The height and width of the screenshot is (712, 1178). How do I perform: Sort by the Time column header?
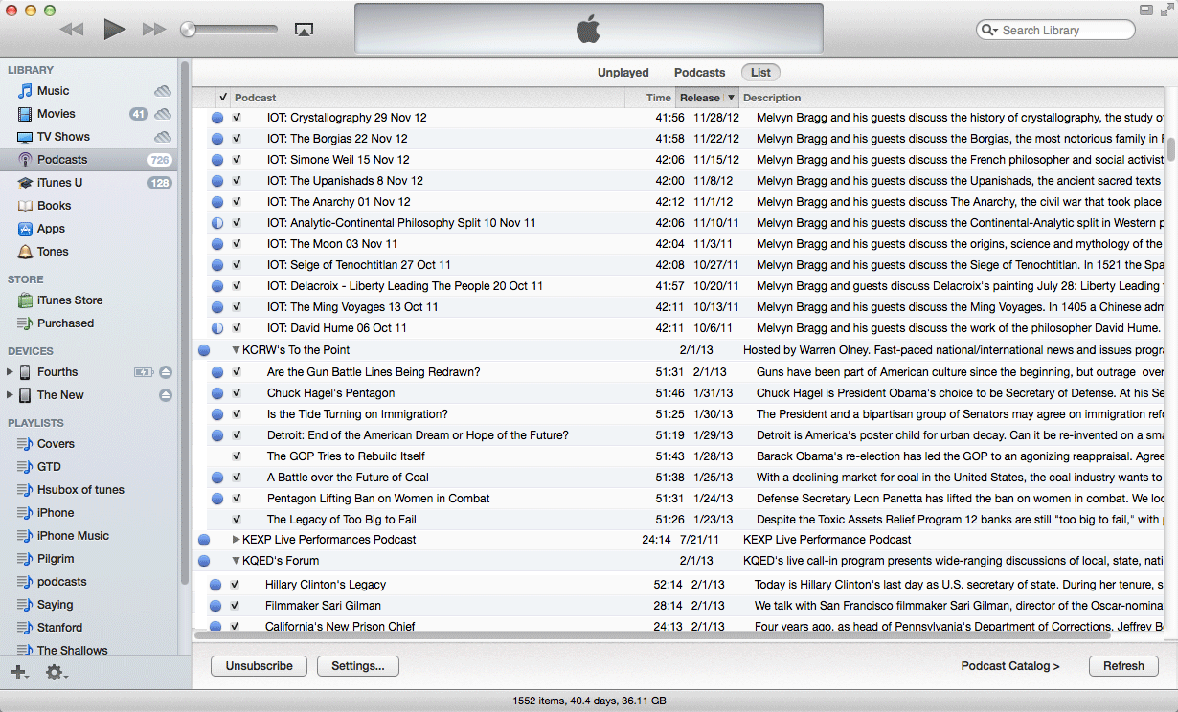click(650, 98)
